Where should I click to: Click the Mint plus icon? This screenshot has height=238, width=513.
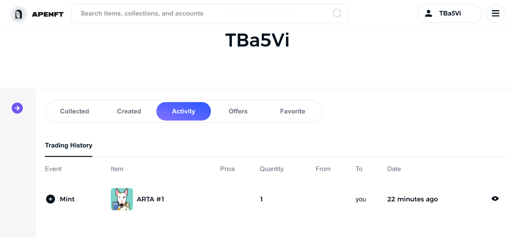point(50,199)
